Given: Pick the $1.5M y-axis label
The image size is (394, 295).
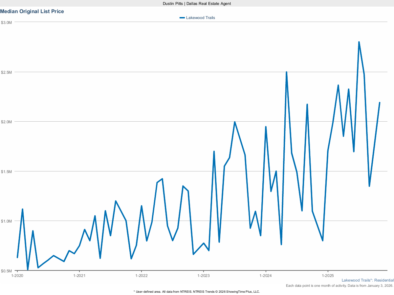Looking at the screenshot, I should tap(7, 171).
